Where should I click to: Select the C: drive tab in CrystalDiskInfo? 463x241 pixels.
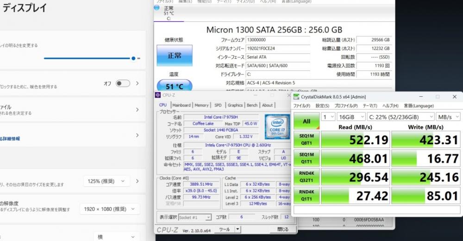coord(169,13)
